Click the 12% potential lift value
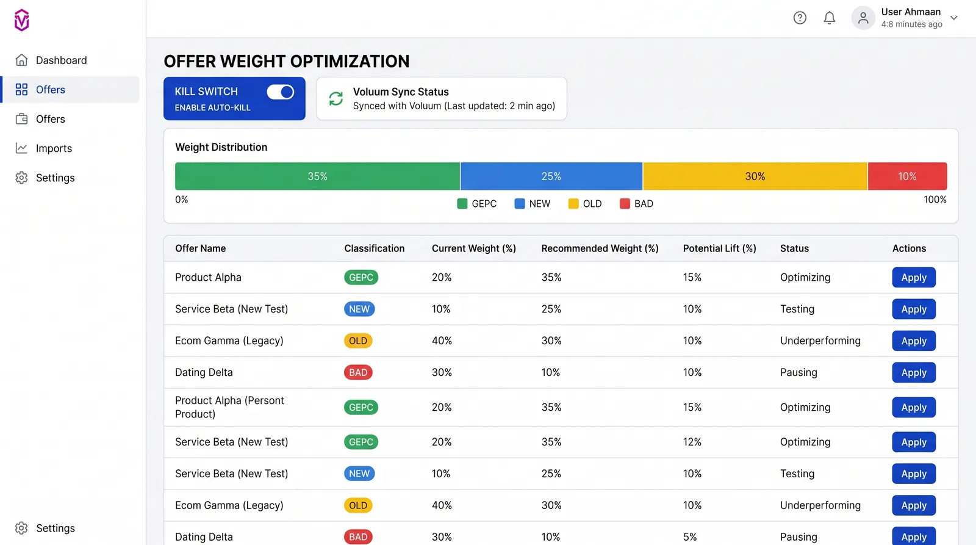 point(692,442)
